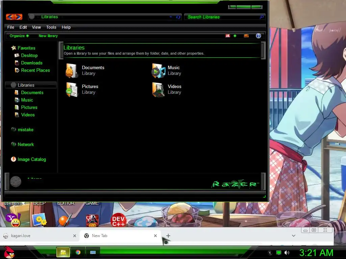This screenshot has width=346, height=259.
Task: Go back with the left navigation arrow
Action: pos(10,17)
